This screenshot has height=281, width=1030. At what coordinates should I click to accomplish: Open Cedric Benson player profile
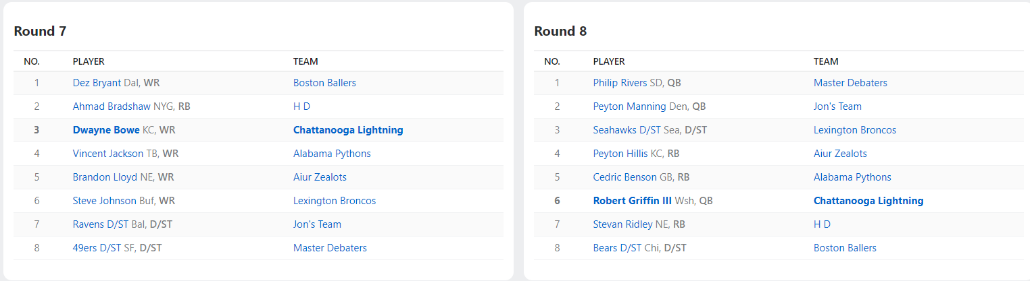coord(624,177)
